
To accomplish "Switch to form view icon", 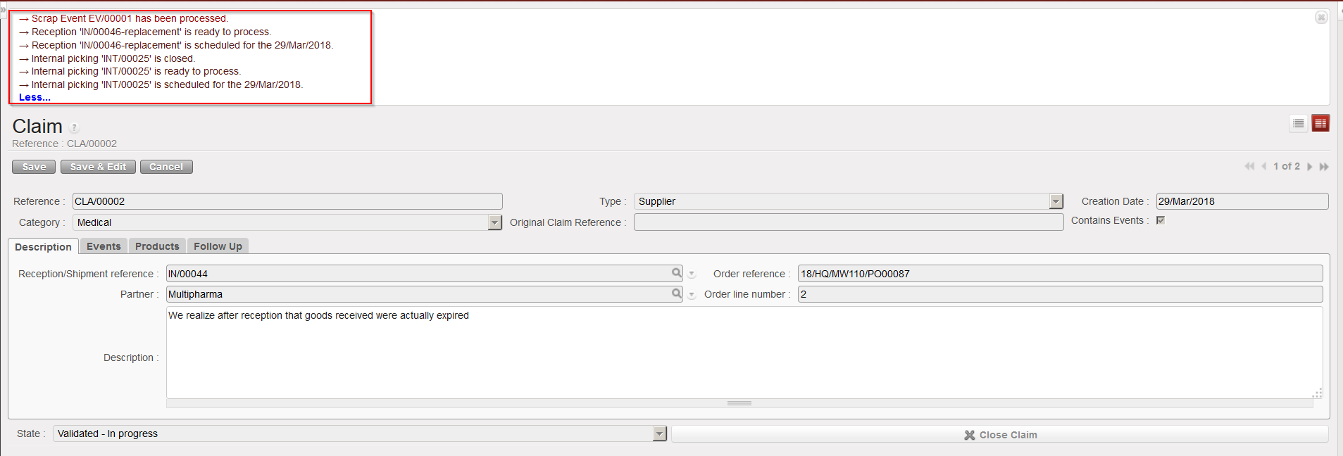I will 1320,124.
